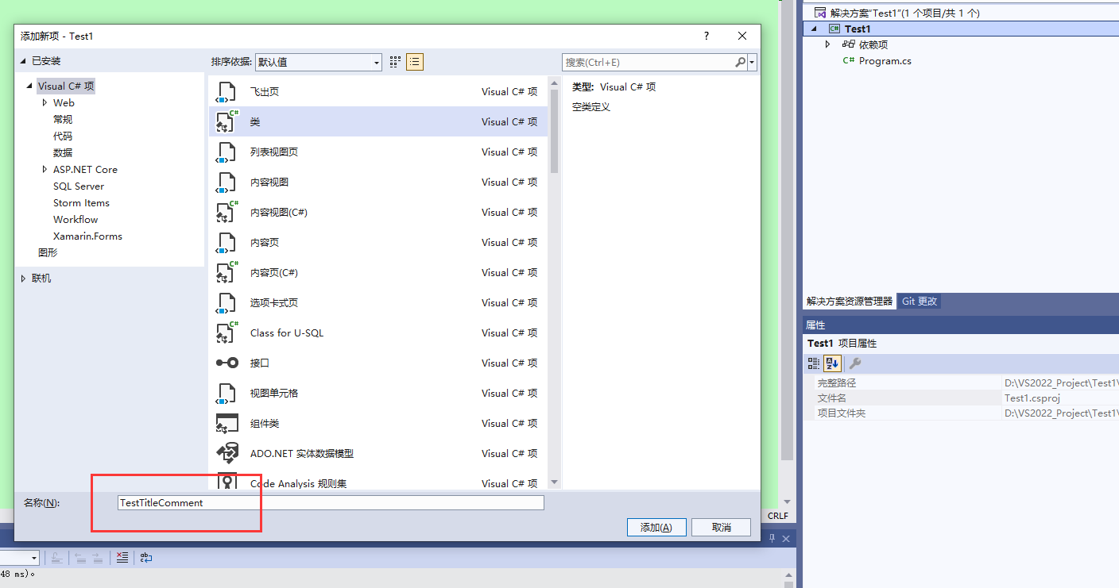1119x588 pixels.
Task: Click the 完整路径 property row
Action: 961,383
